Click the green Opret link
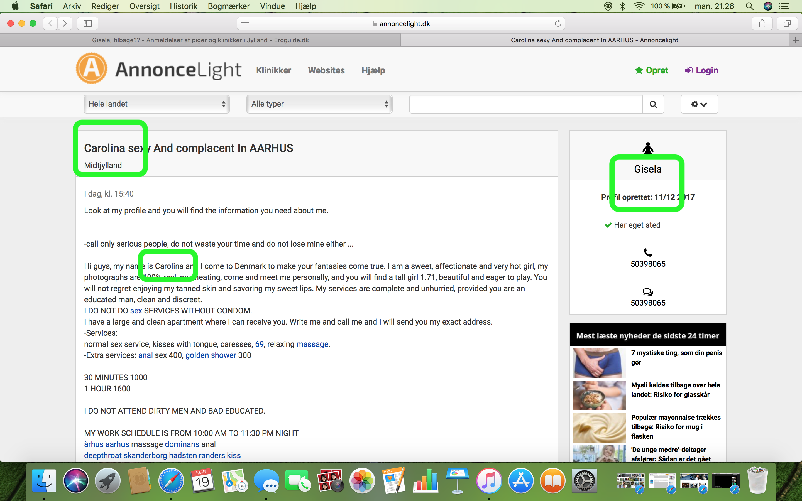The width and height of the screenshot is (802, 501). [x=652, y=70]
